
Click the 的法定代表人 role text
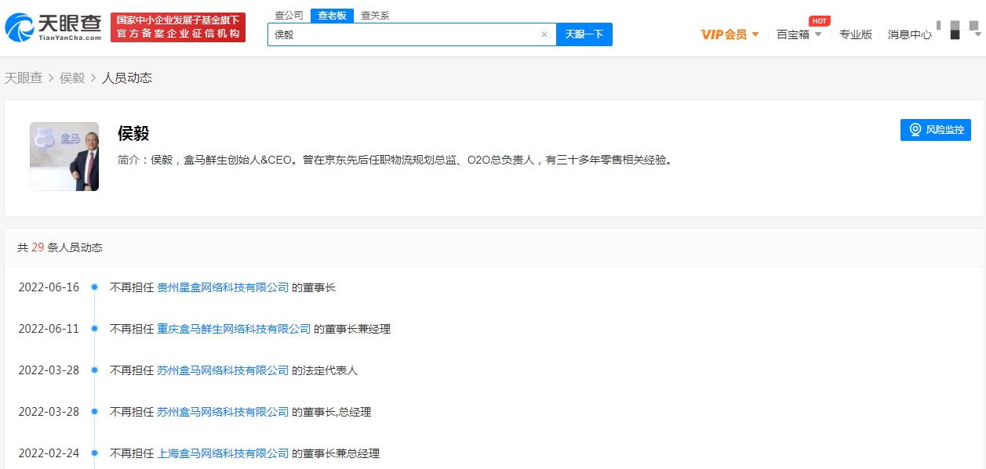(325, 370)
